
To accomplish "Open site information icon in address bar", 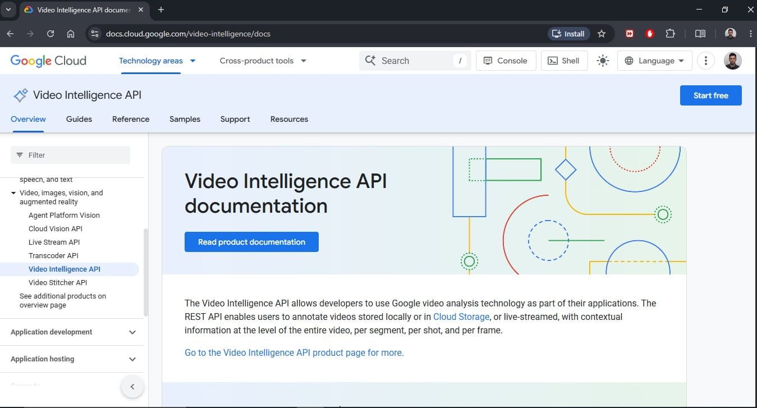I will click(x=95, y=34).
